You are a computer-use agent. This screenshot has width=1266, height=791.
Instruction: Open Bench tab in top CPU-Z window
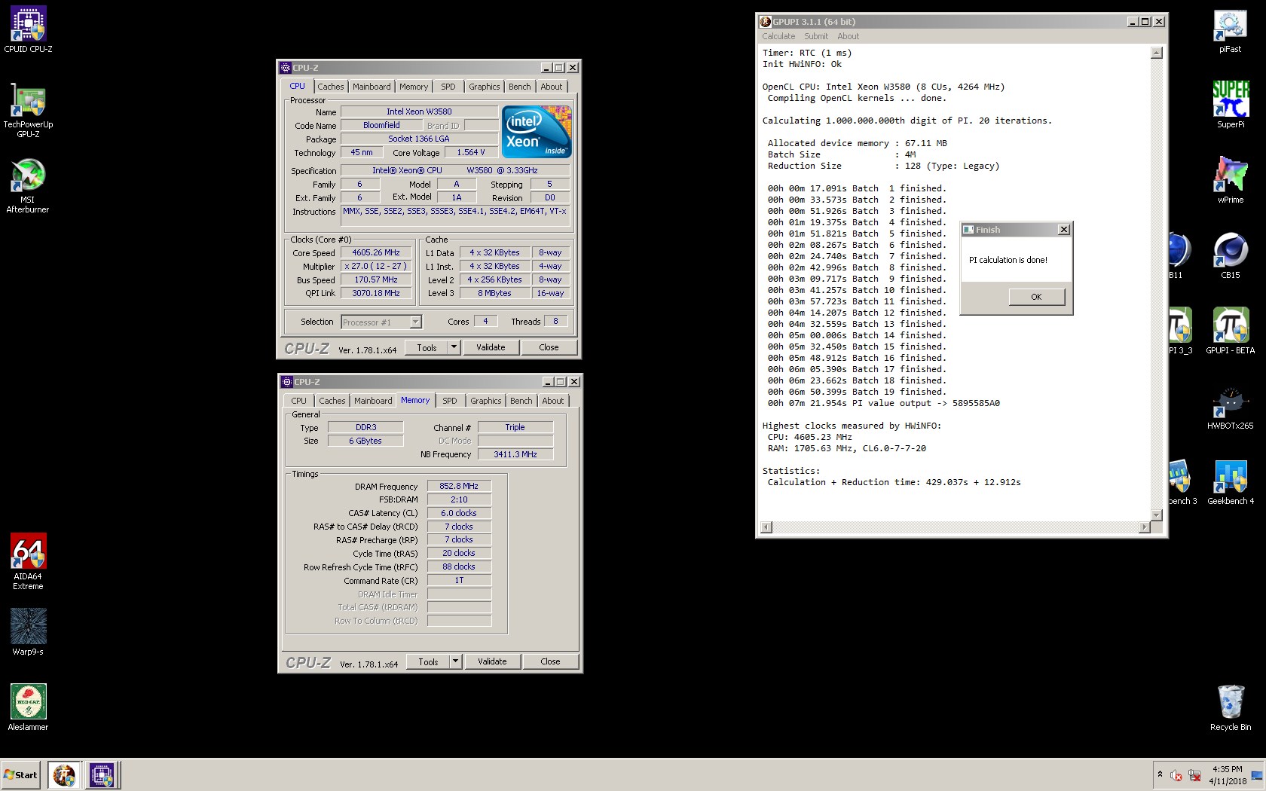pyautogui.click(x=520, y=87)
